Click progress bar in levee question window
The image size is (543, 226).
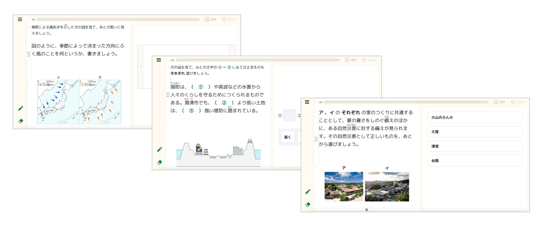(258, 60)
